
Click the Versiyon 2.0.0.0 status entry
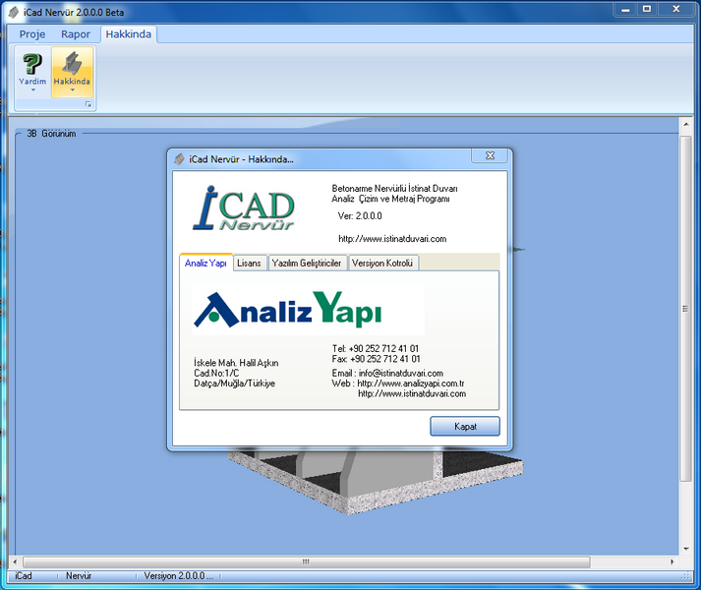coord(178,576)
